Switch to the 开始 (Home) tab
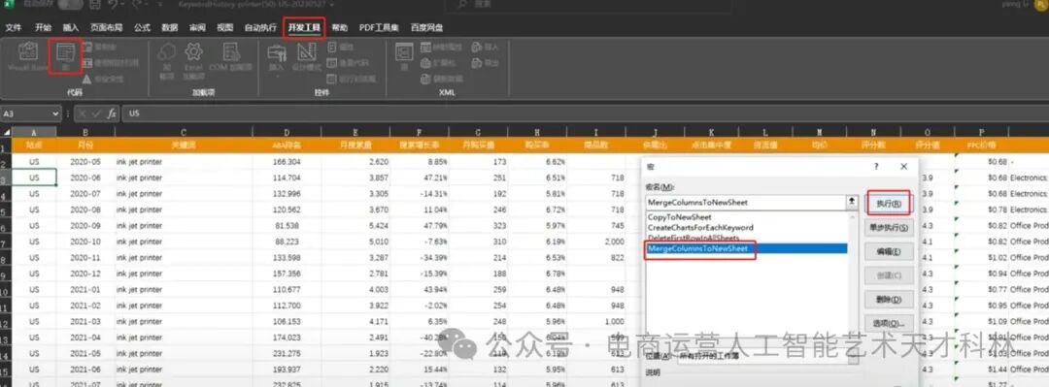 (x=44, y=28)
